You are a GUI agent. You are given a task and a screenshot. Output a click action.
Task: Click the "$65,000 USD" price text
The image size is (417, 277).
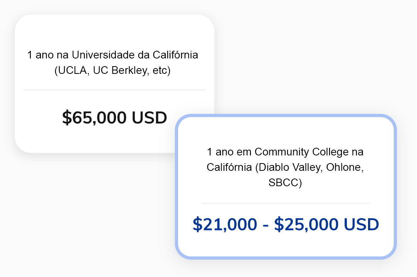[x=114, y=118]
